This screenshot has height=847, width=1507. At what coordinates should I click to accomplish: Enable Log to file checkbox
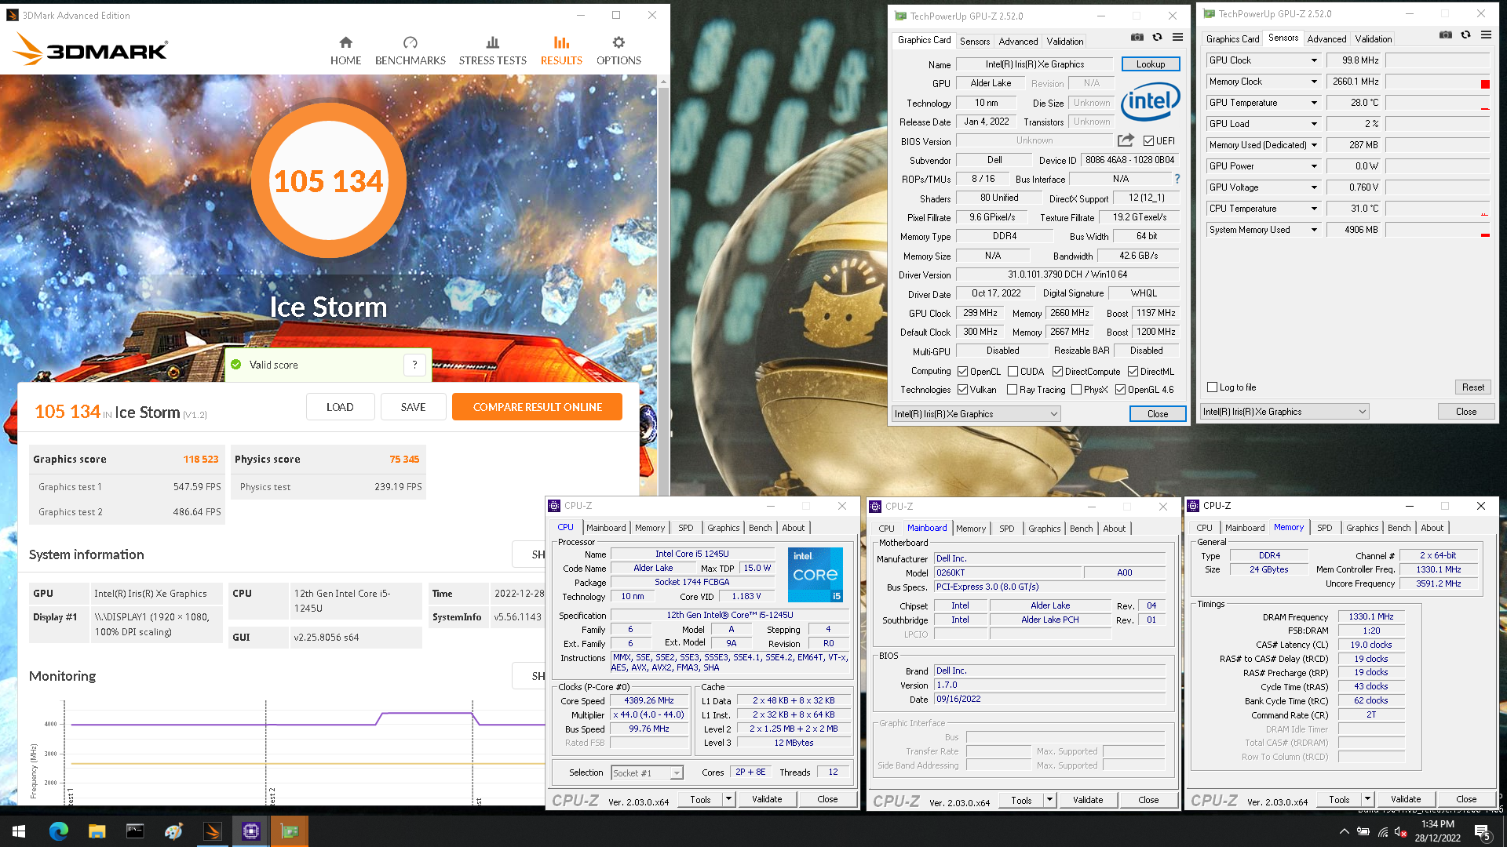[x=1212, y=387]
